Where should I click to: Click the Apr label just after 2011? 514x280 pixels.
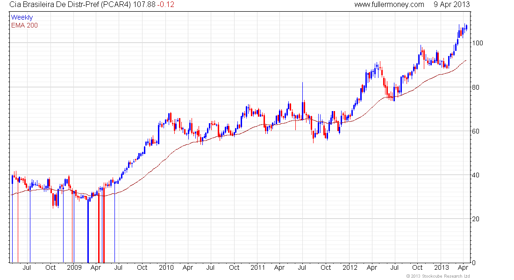pos(279,268)
